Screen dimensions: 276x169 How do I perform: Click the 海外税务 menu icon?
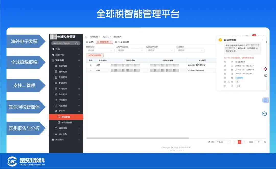pos(53,60)
